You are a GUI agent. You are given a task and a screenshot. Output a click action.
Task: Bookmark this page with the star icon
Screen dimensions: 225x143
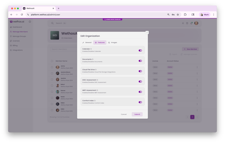coord(178,15)
